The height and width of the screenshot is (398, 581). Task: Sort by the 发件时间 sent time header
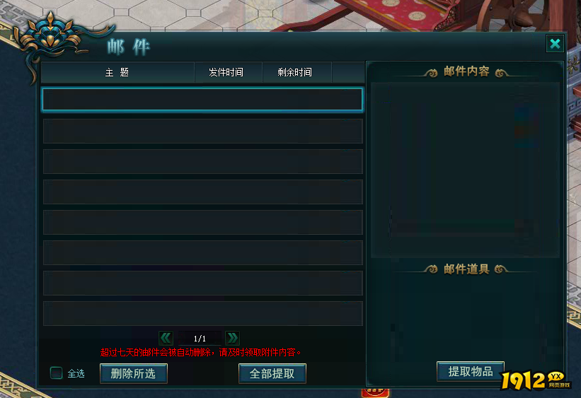226,72
